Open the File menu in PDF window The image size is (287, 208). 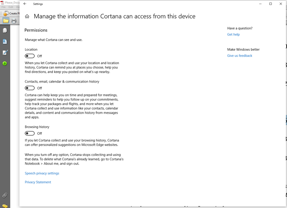point(4,7)
